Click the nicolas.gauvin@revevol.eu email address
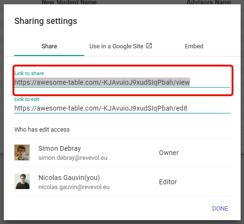The image size is (244, 224). [74, 187]
